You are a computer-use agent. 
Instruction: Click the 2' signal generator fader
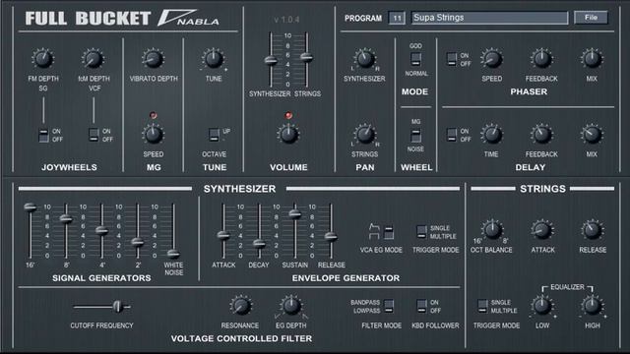pos(138,242)
